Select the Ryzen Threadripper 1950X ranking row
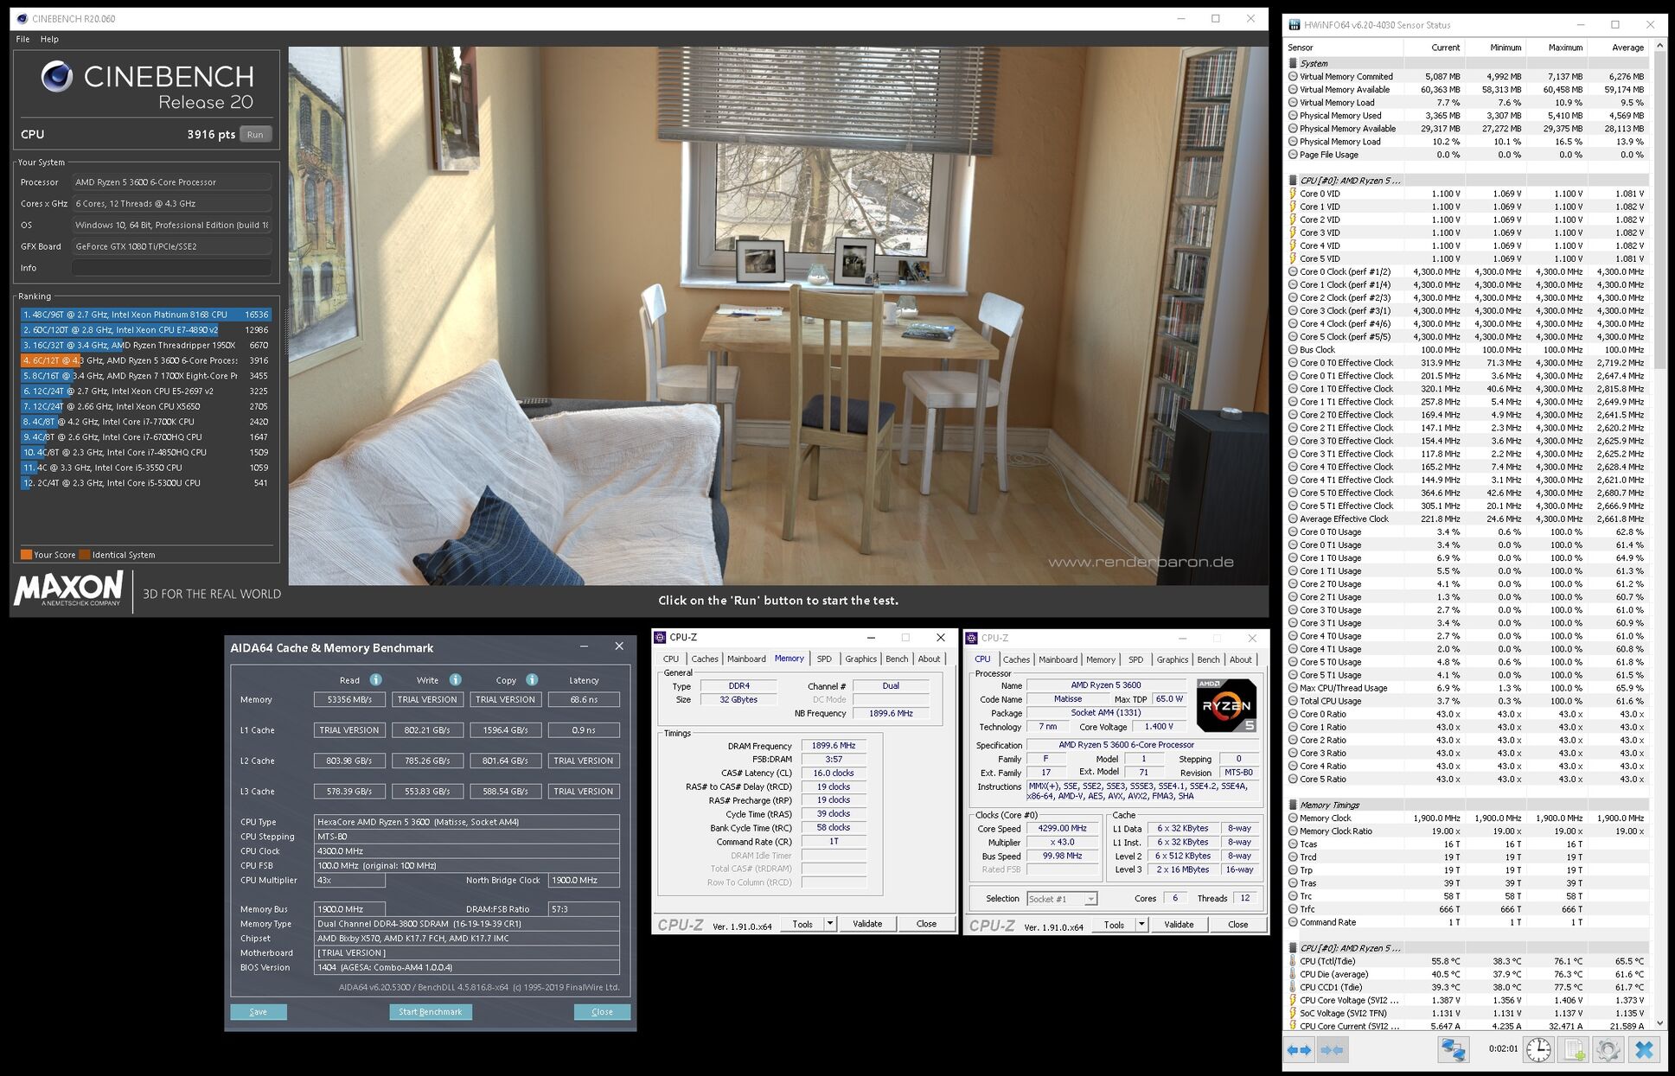The width and height of the screenshot is (1675, 1076). [x=145, y=345]
